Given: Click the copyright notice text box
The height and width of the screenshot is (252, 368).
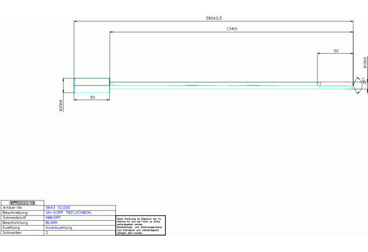Looking at the screenshot, I should pyautogui.click(x=141, y=225).
